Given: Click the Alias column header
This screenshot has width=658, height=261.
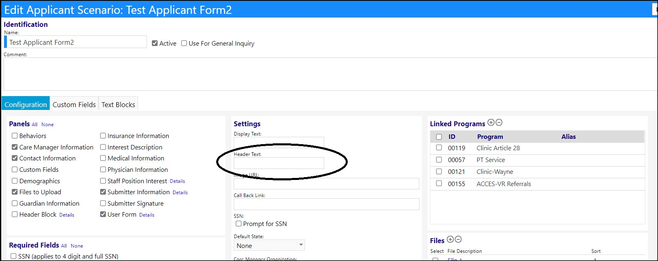Looking at the screenshot, I should tap(568, 137).
